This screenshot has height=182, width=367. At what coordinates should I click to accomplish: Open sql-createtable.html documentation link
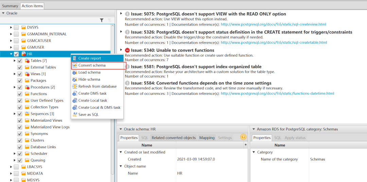(274, 42)
